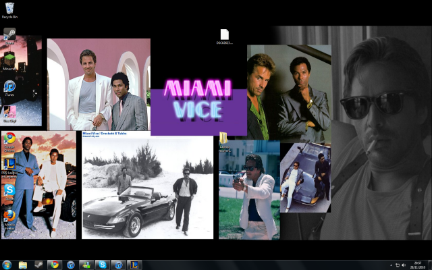The image size is (432, 270).
Task: Click the League of Legends taskbar button
Action: [x=134, y=265]
